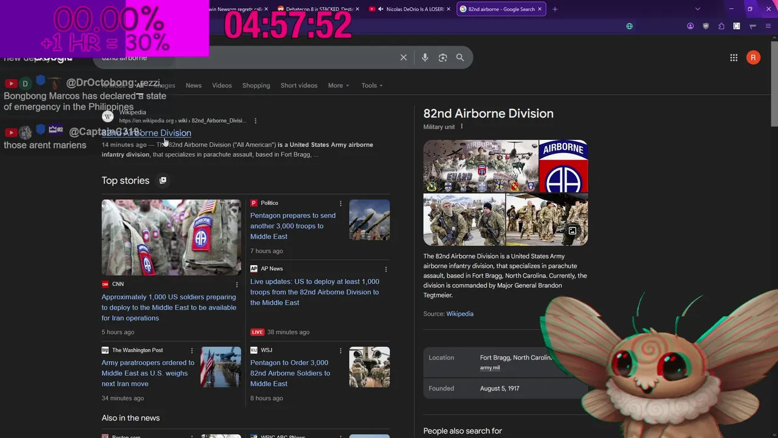Open the browser tab list chevron

[x=698, y=9]
